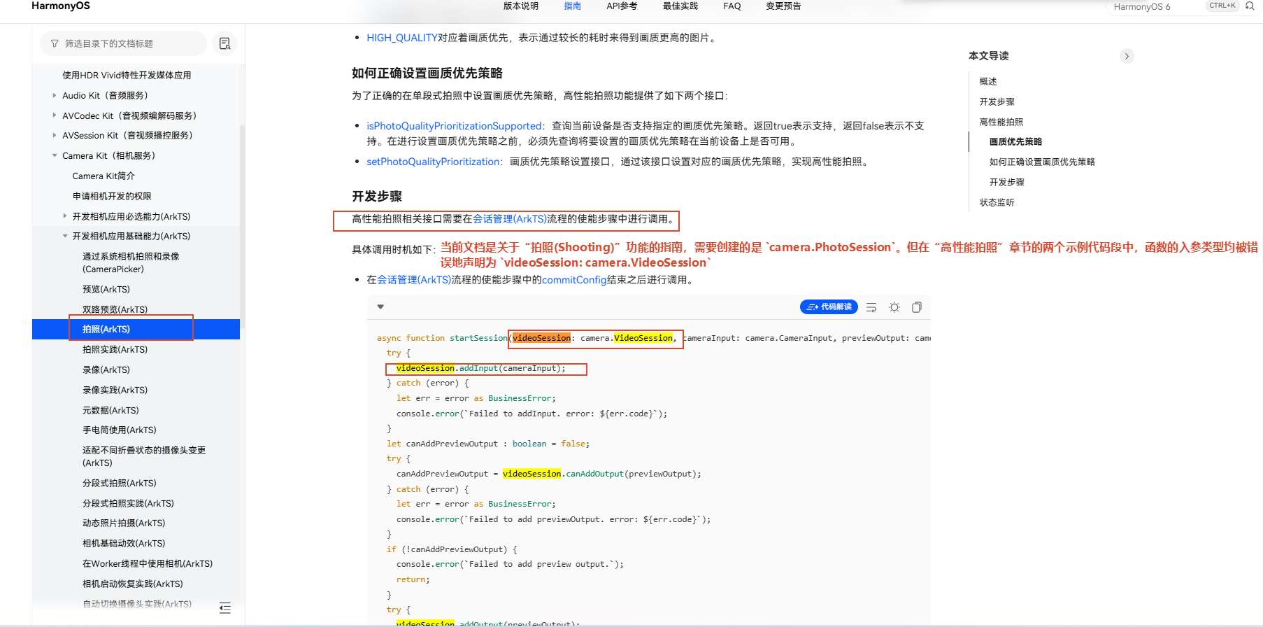Open 相机基础动效(ArkTS) tree item
Image resolution: width=1263 pixels, height=627 pixels.
(124, 543)
